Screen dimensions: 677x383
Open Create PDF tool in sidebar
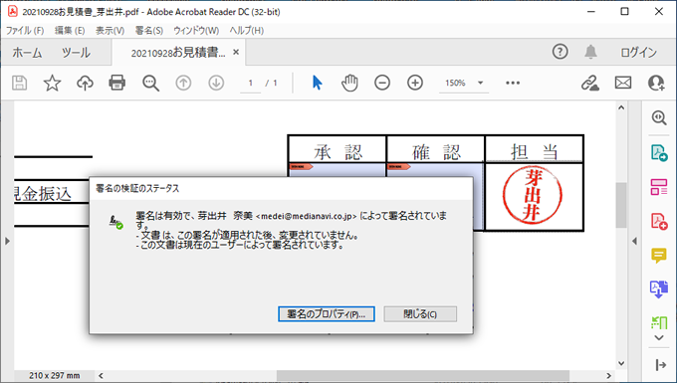click(x=659, y=221)
